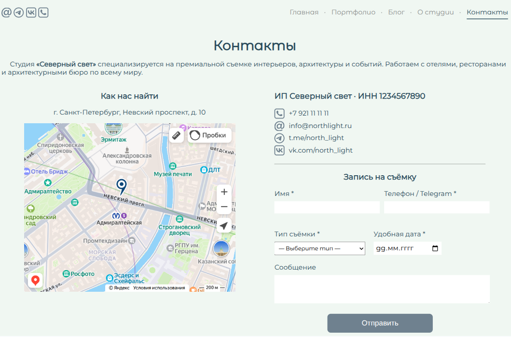Open the Telegram icon in header
Screen dimensions: 511x337
19,13
